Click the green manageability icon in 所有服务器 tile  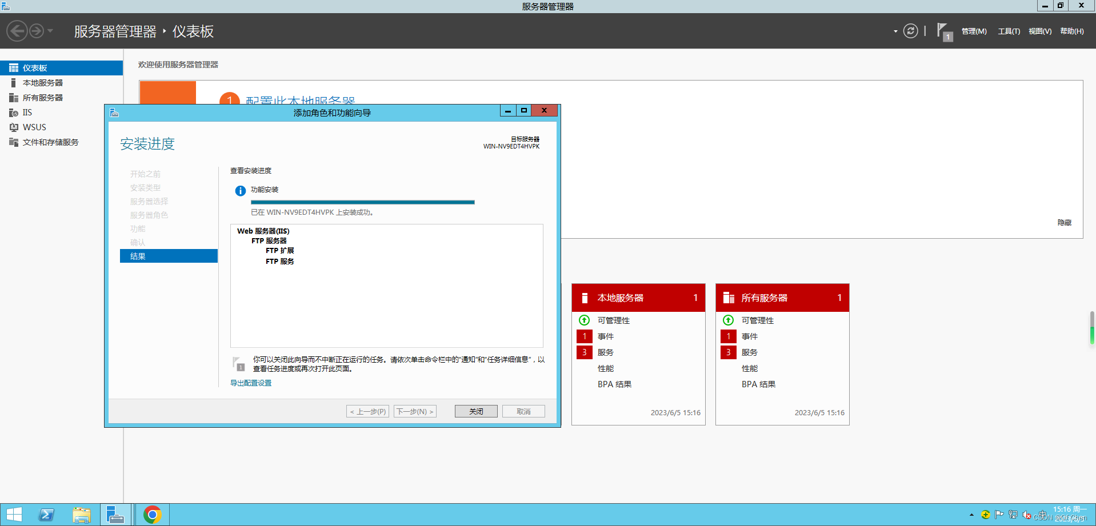pos(728,320)
